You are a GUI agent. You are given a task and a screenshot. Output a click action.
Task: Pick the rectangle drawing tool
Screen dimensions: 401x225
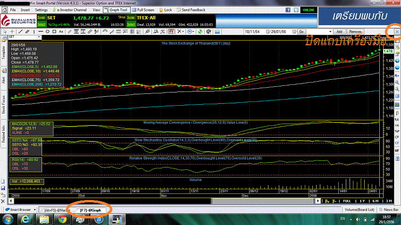tap(54, 32)
